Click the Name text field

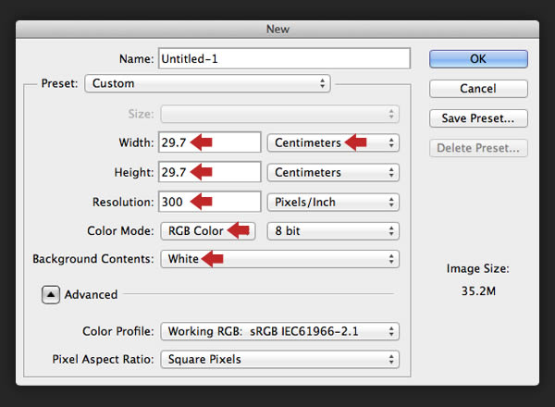284,58
